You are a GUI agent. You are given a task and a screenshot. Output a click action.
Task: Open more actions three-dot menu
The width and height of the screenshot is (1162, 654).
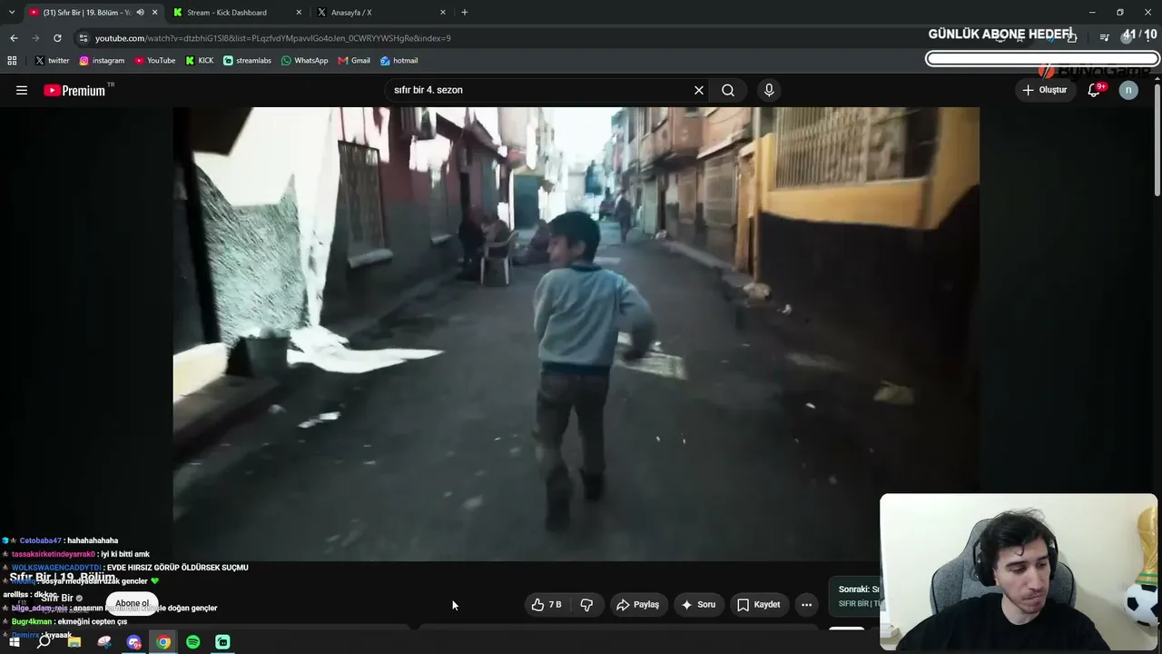coord(806,604)
